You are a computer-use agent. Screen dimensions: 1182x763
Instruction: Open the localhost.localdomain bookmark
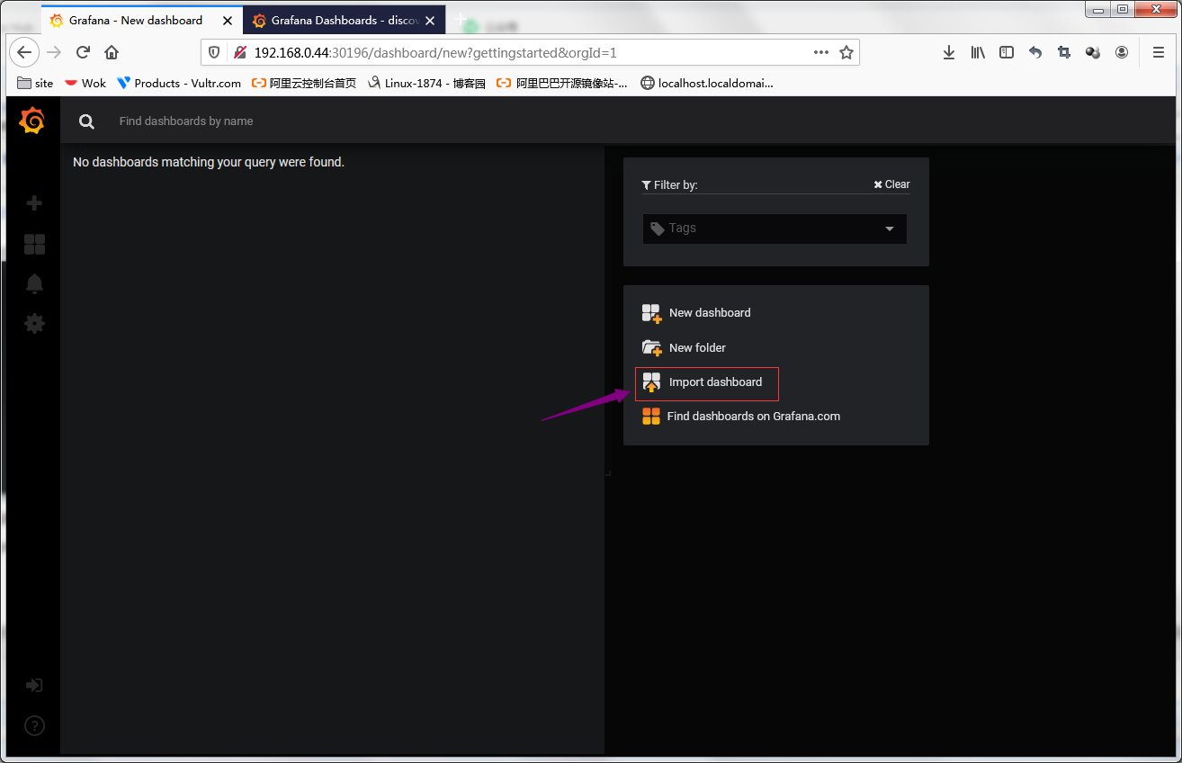[x=706, y=83]
